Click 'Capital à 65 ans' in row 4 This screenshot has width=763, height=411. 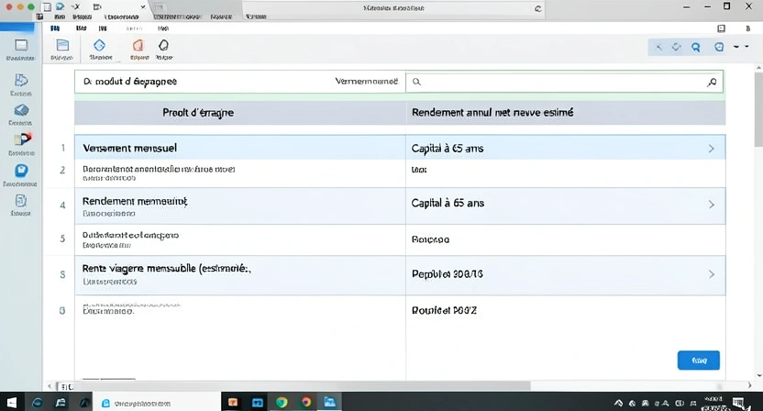[x=448, y=203]
